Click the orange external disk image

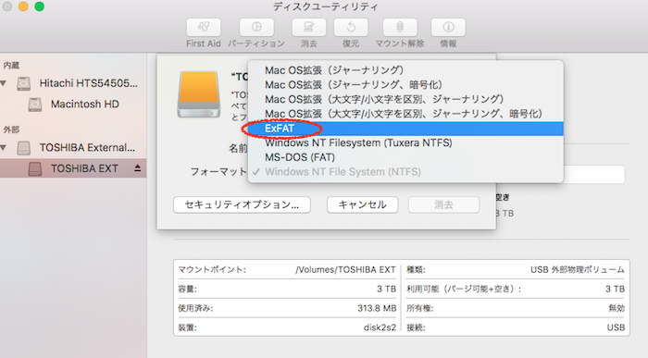coord(199,94)
